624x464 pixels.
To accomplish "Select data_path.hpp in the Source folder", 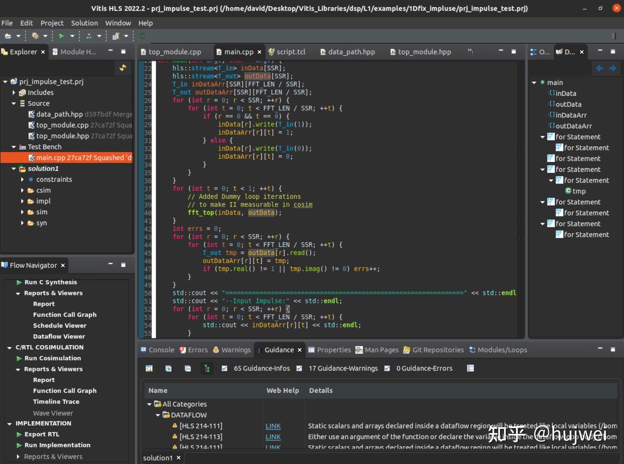I will click(x=59, y=114).
